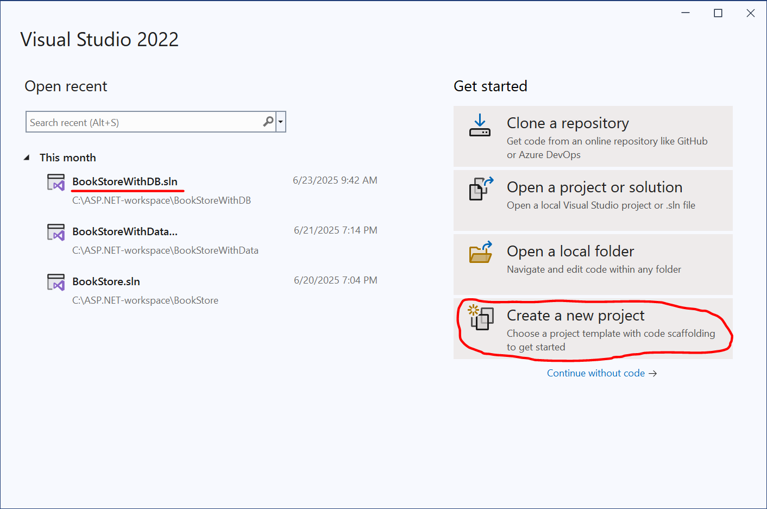
Task: Pick the Open a local folder heading
Action: pos(570,252)
